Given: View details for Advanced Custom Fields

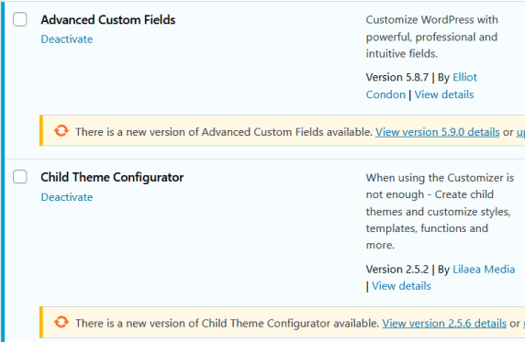Looking at the screenshot, I should pyautogui.click(x=444, y=94).
